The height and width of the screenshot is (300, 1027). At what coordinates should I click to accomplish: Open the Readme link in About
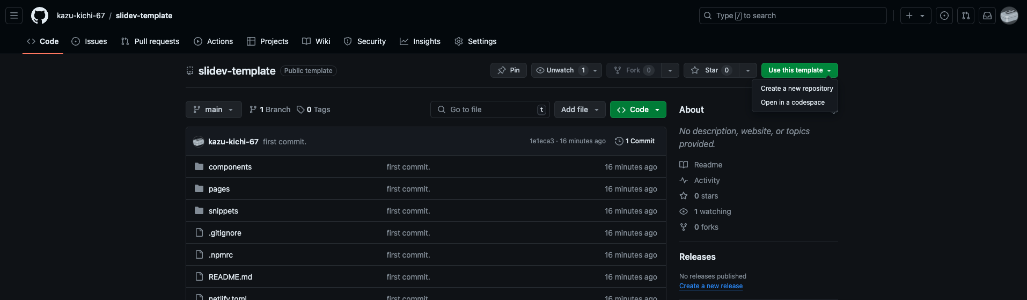click(x=701, y=165)
